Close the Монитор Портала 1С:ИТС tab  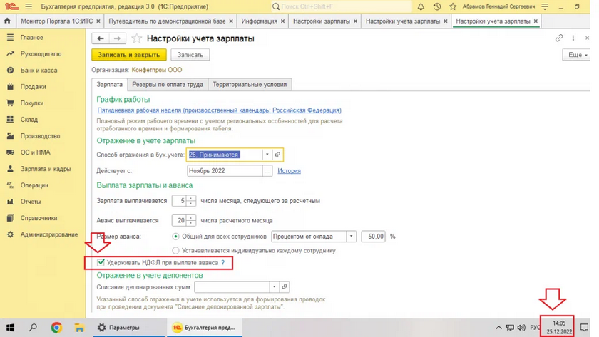[98, 21]
